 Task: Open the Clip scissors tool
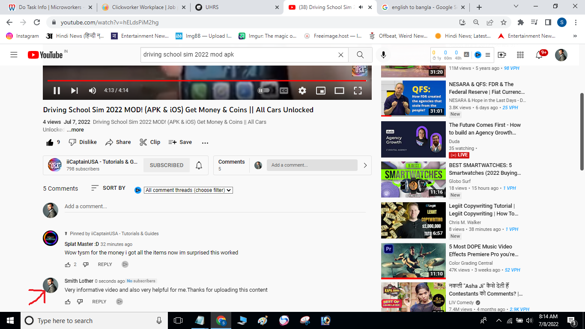click(x=150, y=142)
